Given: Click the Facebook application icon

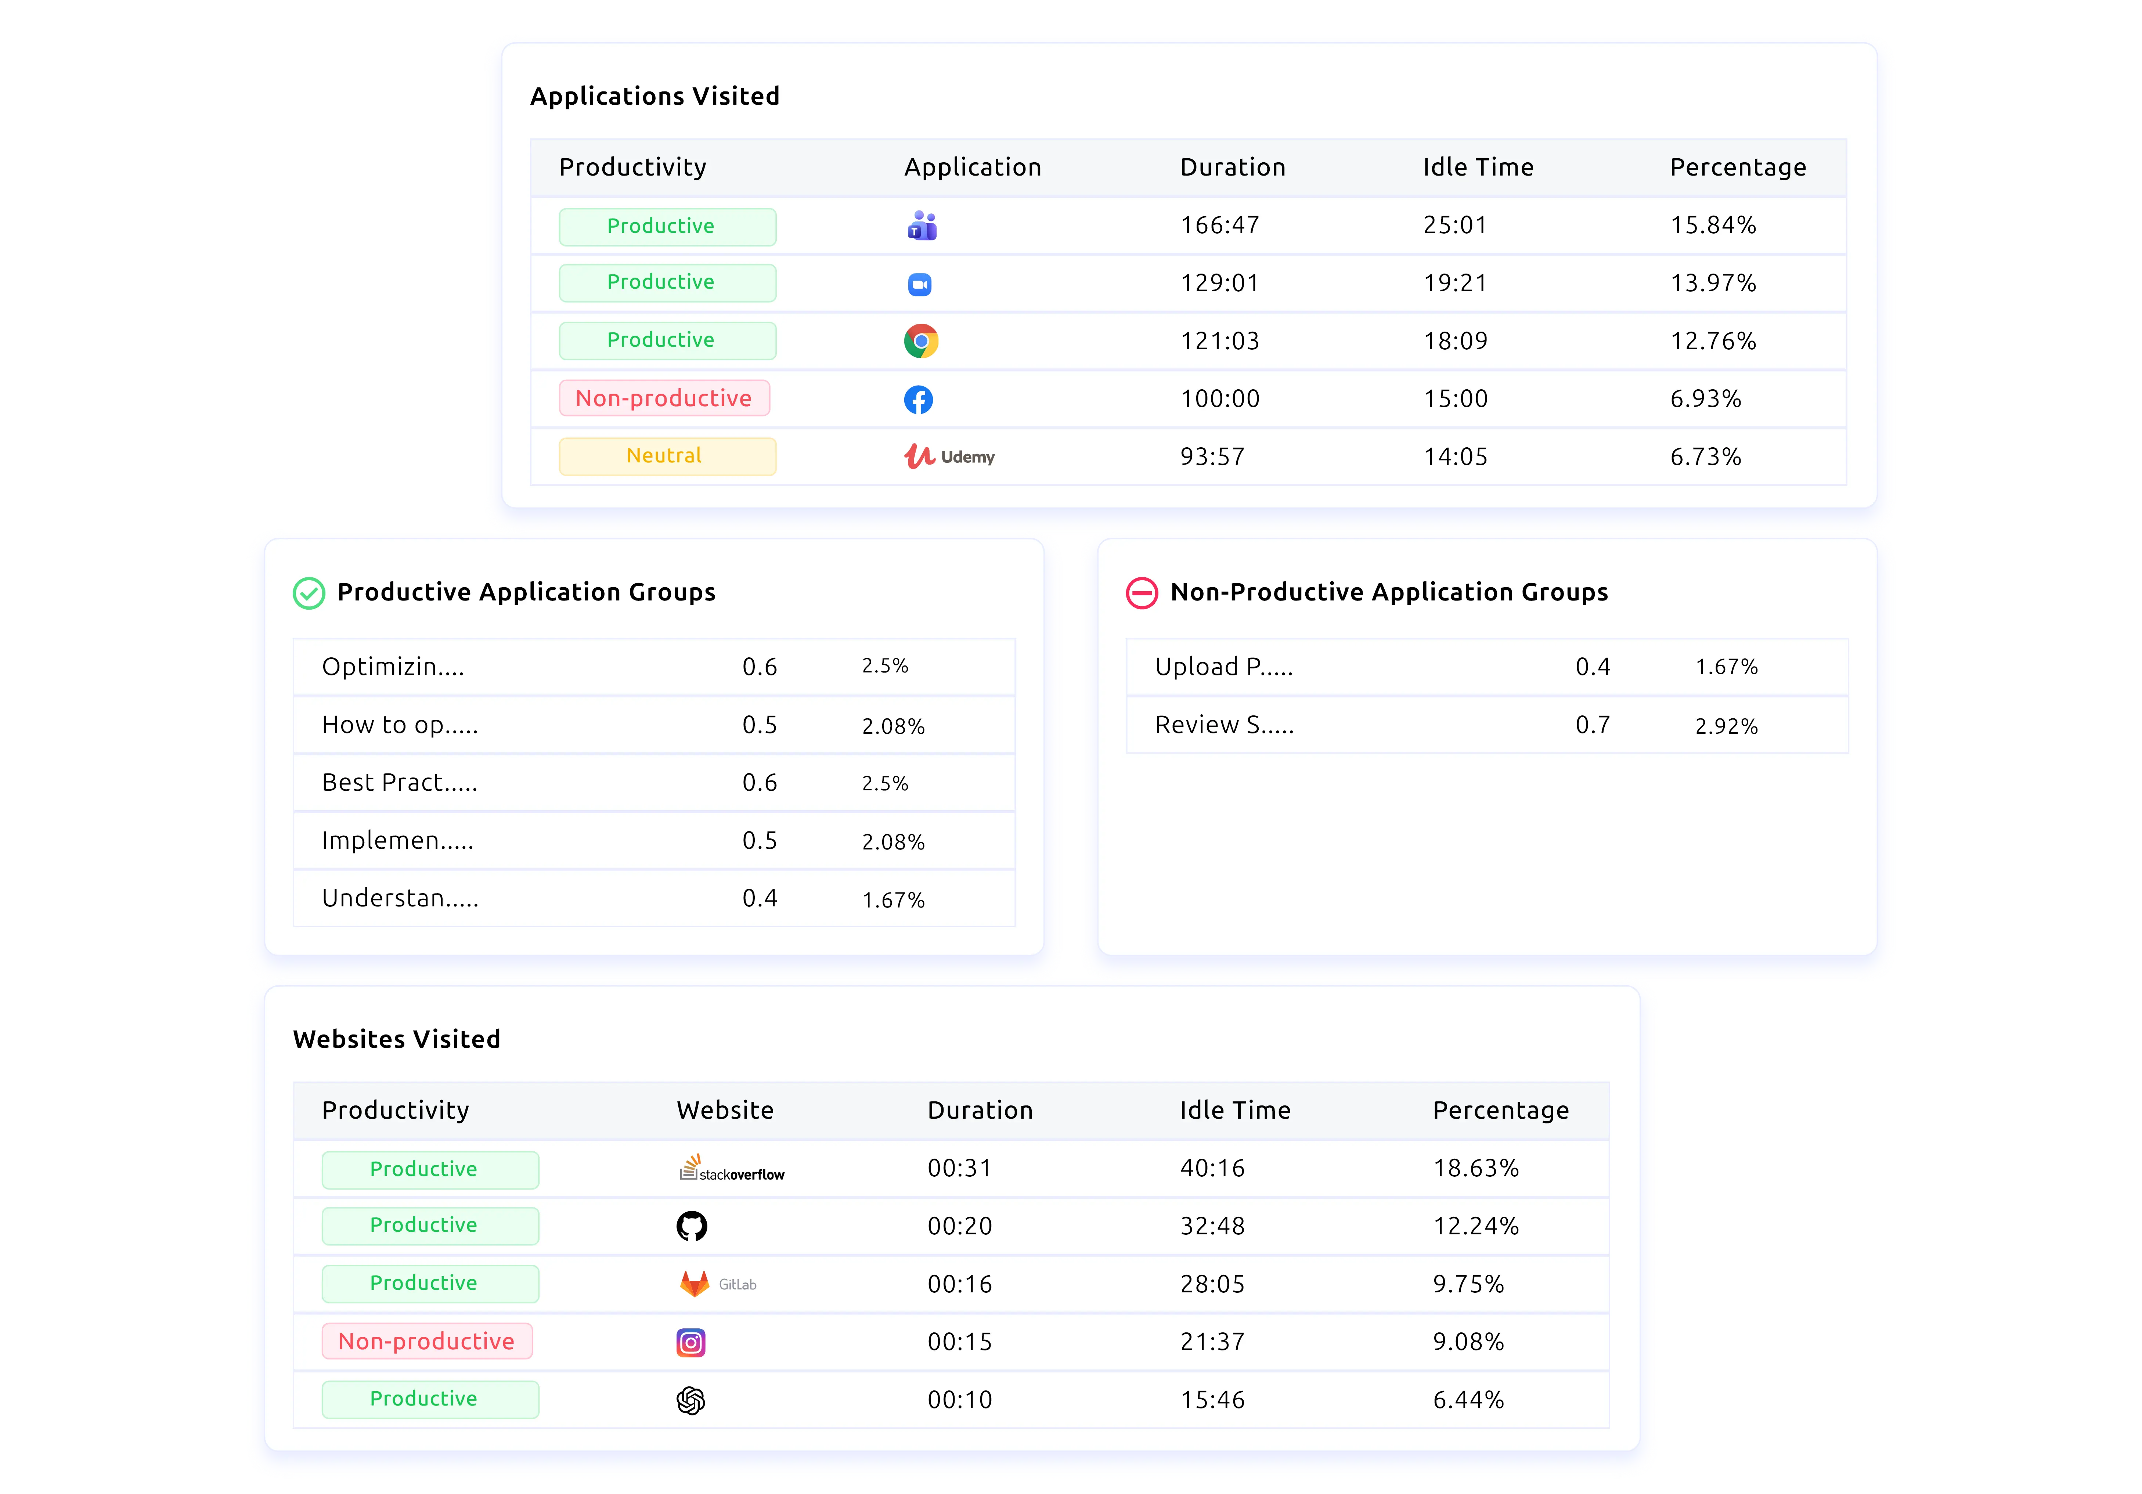Looking at the screenshot, I should pyautogui.click(x=919, y=400).
